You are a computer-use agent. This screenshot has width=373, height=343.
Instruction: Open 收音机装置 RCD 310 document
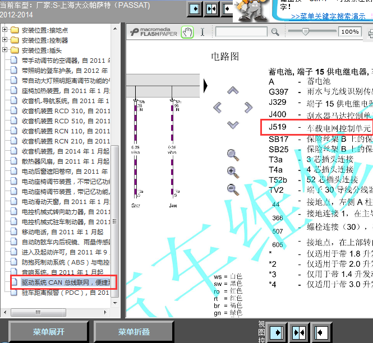click(66, 111)
